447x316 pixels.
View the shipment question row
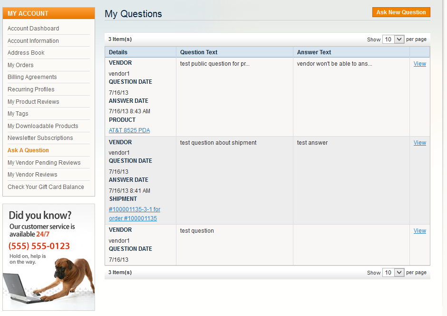pos(419,143)
